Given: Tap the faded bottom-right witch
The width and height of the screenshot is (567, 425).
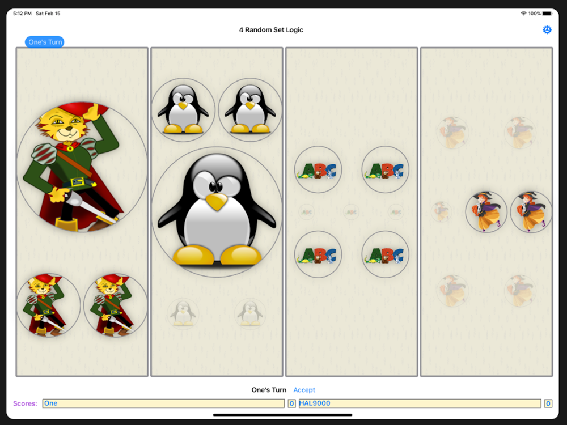Looking at the screenshot, I should pos(520,291).
